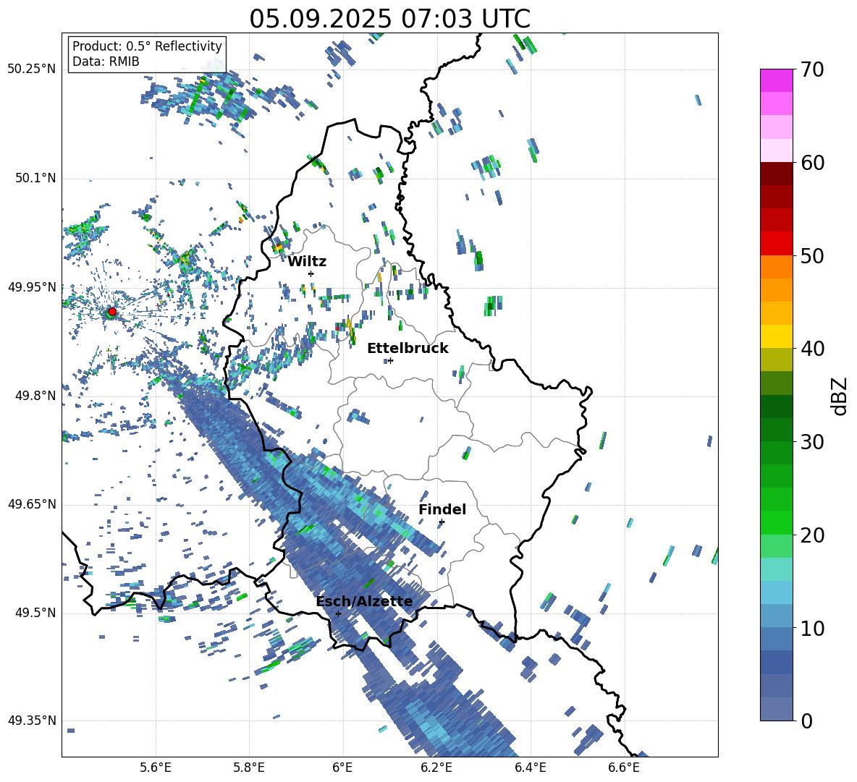Pick the dark blue colorbar segment below 10
857x782 pixels.
pos(776,662)
